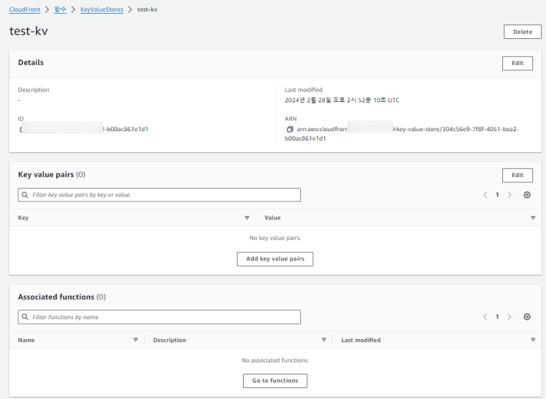The height and width of the screenshot is (399, 546).
Task: Copy the ARN using the copy icon
Action: coord(290,129)
